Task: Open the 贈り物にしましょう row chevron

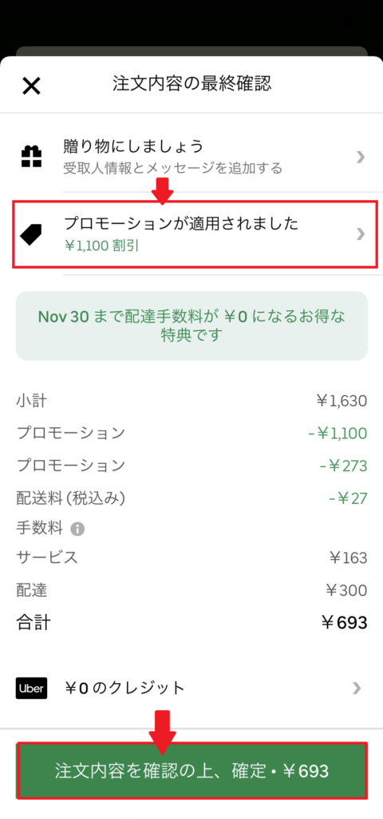Action: 360,157
